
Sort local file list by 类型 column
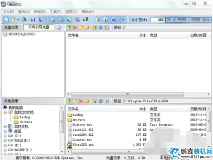tap(153, 109)
